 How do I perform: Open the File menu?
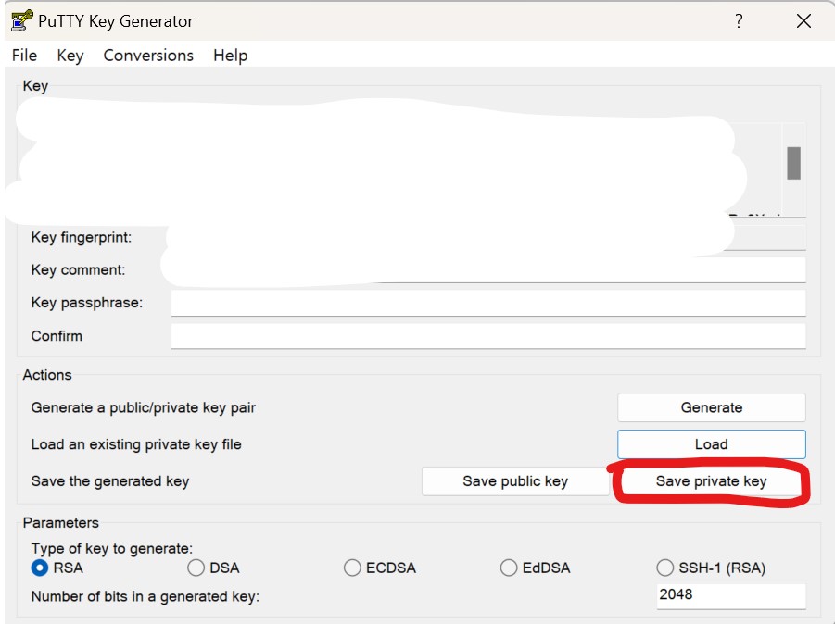[x=24, y=56]
